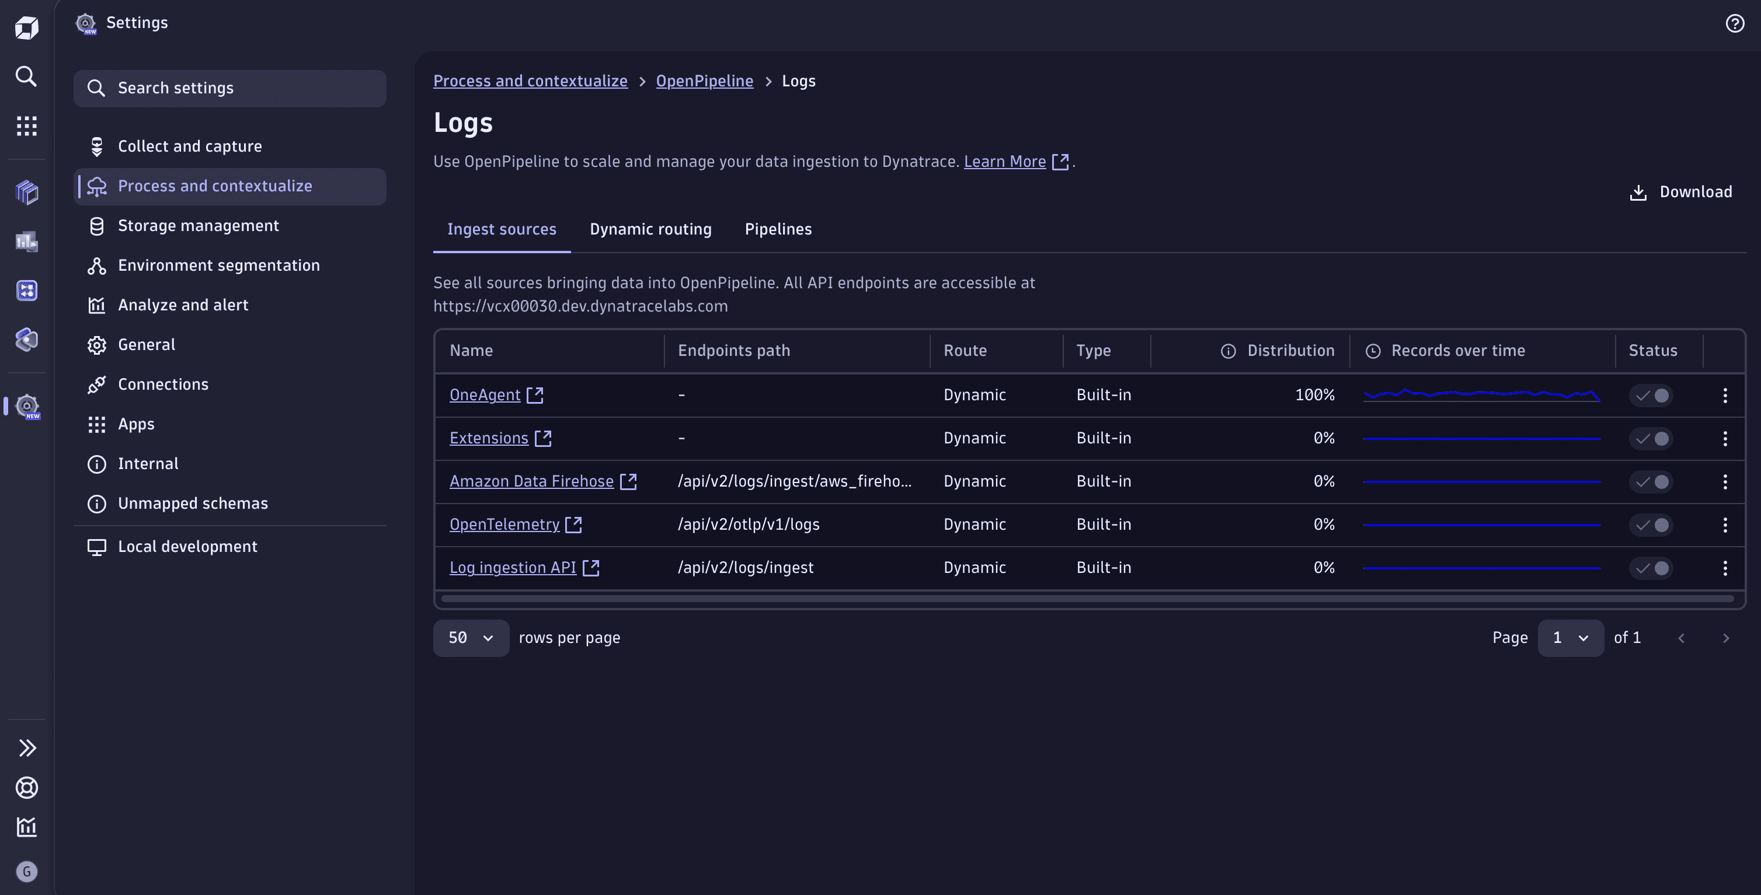Click the Records over time sparkline for OneAgent
Screen dimensions: 1761x895
pos(1481,395)
